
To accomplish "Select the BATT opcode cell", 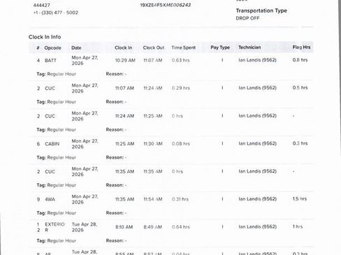I will pos(50,61).
